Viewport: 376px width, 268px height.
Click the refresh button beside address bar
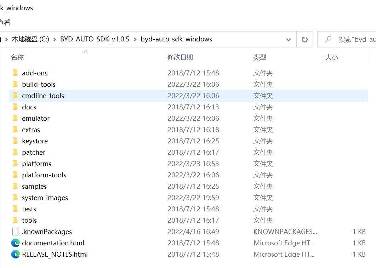304,39
